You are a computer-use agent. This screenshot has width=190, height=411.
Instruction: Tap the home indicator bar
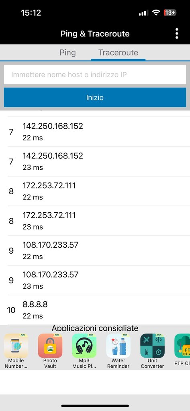click(95, 406)
